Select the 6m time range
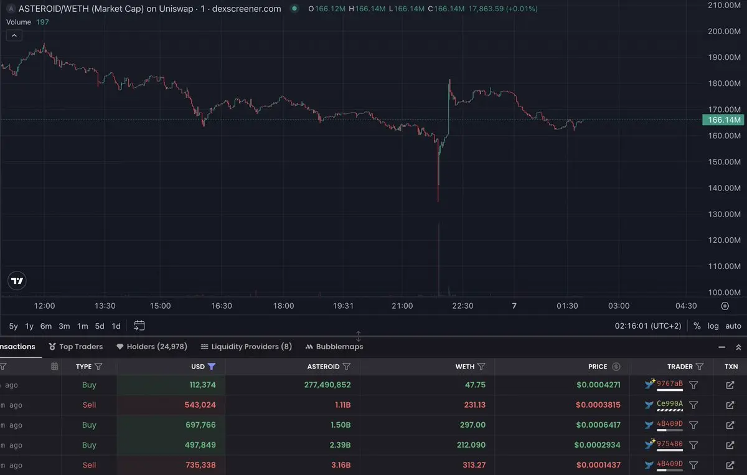The width and height of the screenshot is (747, 475). pos(46,326)
